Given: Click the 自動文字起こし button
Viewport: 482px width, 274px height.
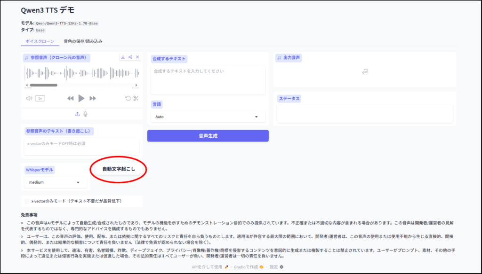Looking at the screenshot, I should 118,169.
